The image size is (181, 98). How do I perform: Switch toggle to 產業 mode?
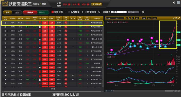(x=17, y=13)
